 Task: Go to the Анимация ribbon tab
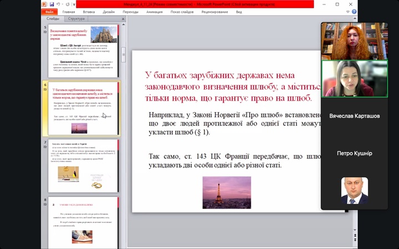point(154,11)
